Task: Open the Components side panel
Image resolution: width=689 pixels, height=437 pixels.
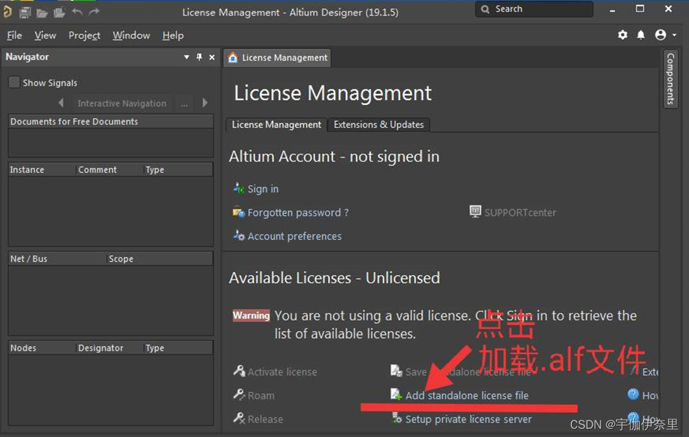Action: (x=670, y=78)
